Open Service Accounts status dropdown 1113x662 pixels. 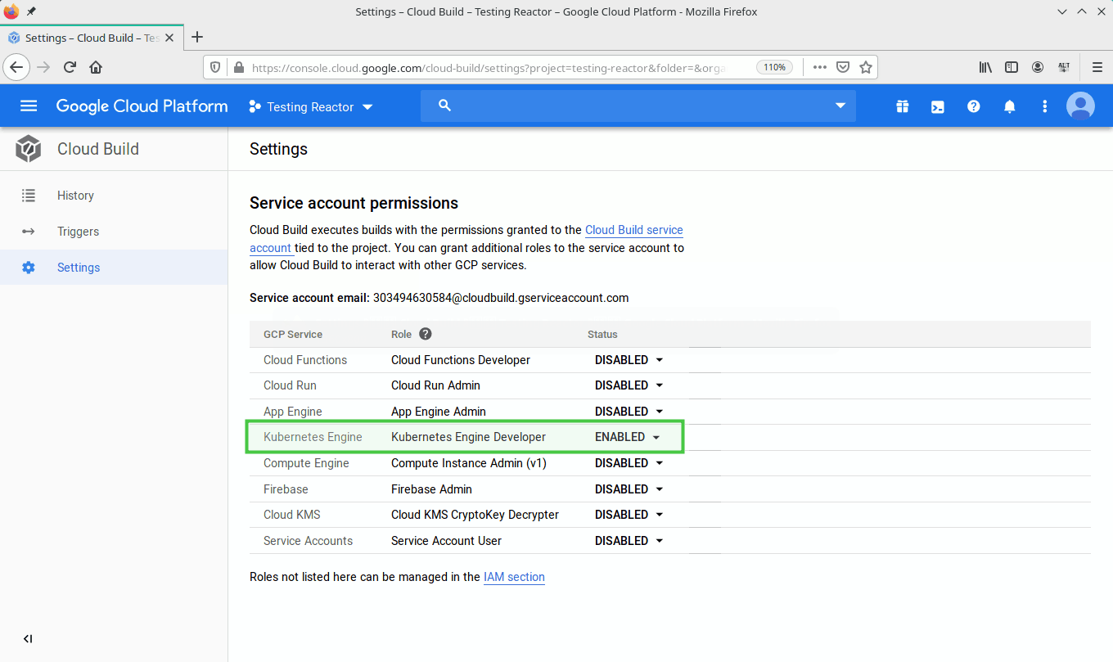point(629,541)
